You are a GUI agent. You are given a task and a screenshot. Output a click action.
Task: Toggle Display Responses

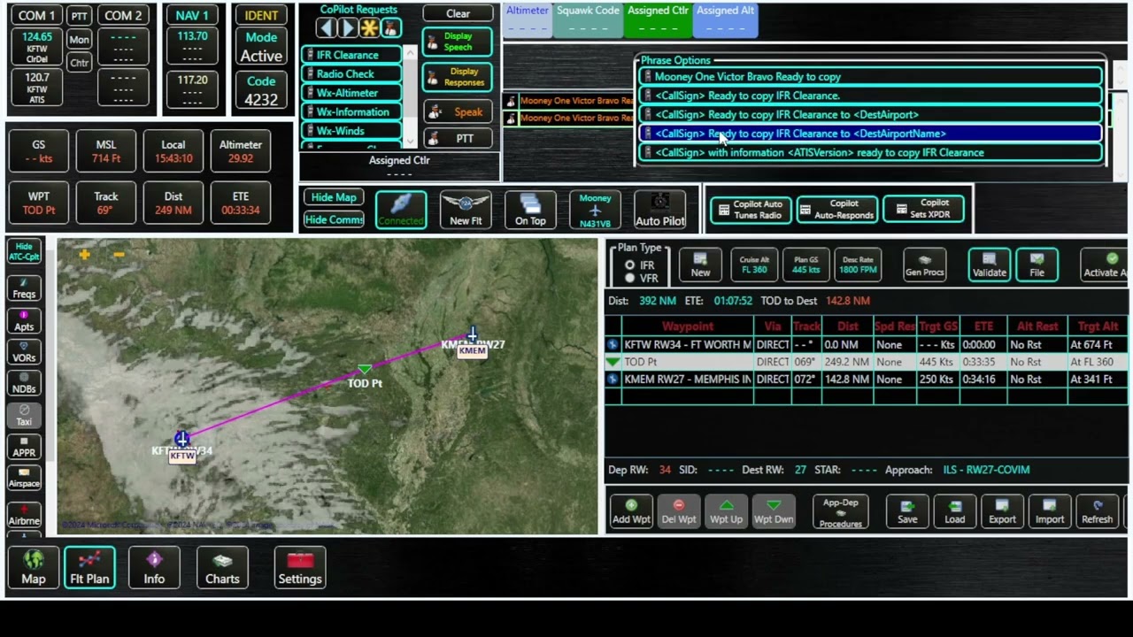(458, 77)
